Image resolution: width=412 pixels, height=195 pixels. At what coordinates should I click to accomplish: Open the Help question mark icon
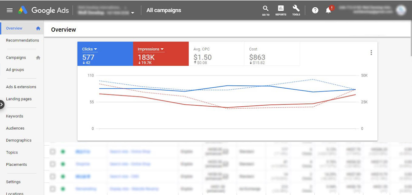315,10
